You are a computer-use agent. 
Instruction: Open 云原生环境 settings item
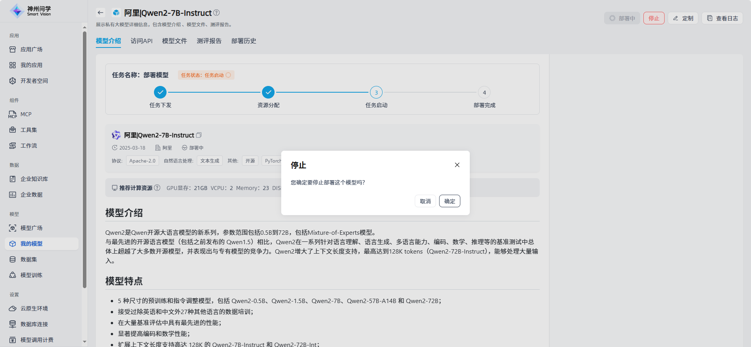[34, 309]
